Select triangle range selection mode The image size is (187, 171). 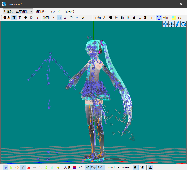[77, 18]
